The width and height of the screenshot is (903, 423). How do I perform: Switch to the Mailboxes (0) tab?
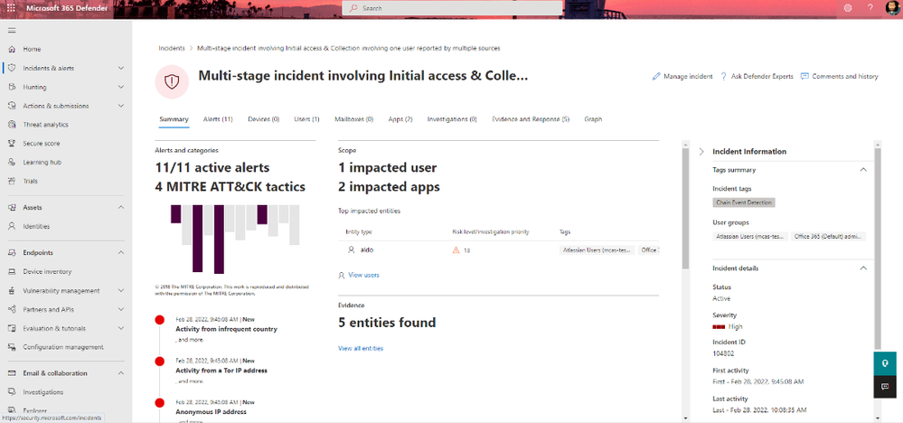(353, 119)
